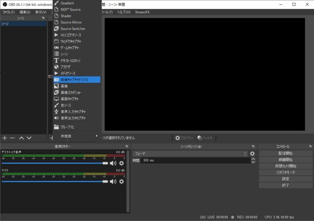Image resolution: width=314 pixels, height=221 pixels.
Task: Undock the controls panel
Action: 310,147
